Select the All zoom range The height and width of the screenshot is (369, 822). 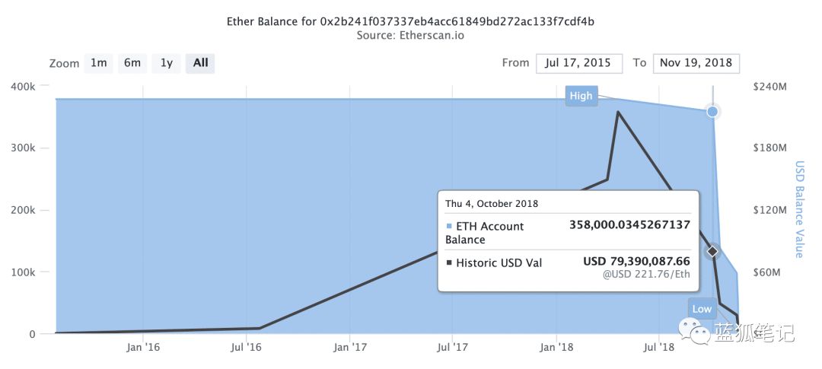click(200, 63)
